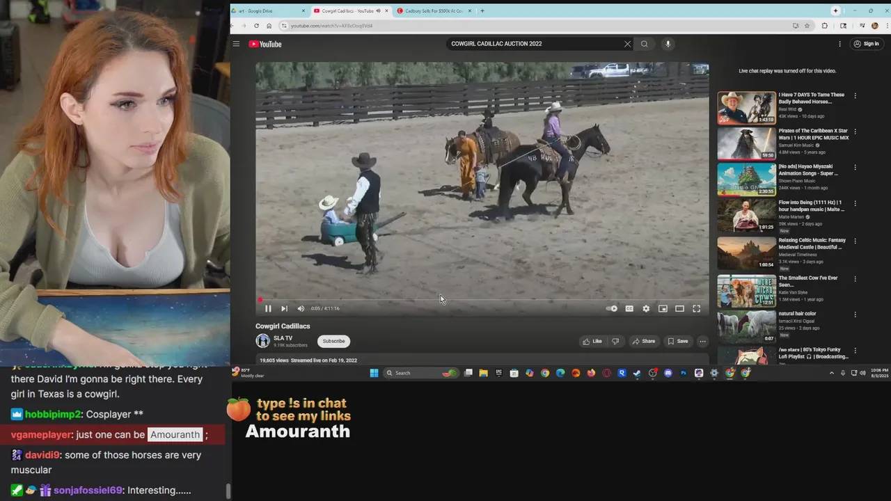Open the browser profile avatar
This screenshot has height=501, width=891.
(875, 26)
